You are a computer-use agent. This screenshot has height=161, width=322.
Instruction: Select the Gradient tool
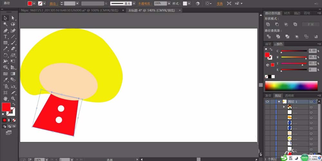13,74
